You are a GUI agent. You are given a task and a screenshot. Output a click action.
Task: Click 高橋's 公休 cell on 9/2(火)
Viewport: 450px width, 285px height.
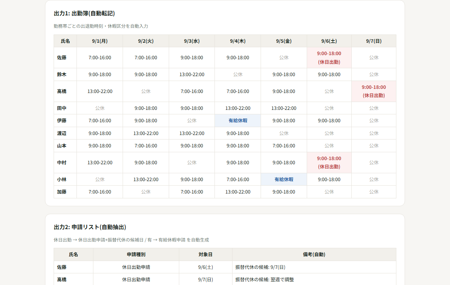[x=146, y=91]
